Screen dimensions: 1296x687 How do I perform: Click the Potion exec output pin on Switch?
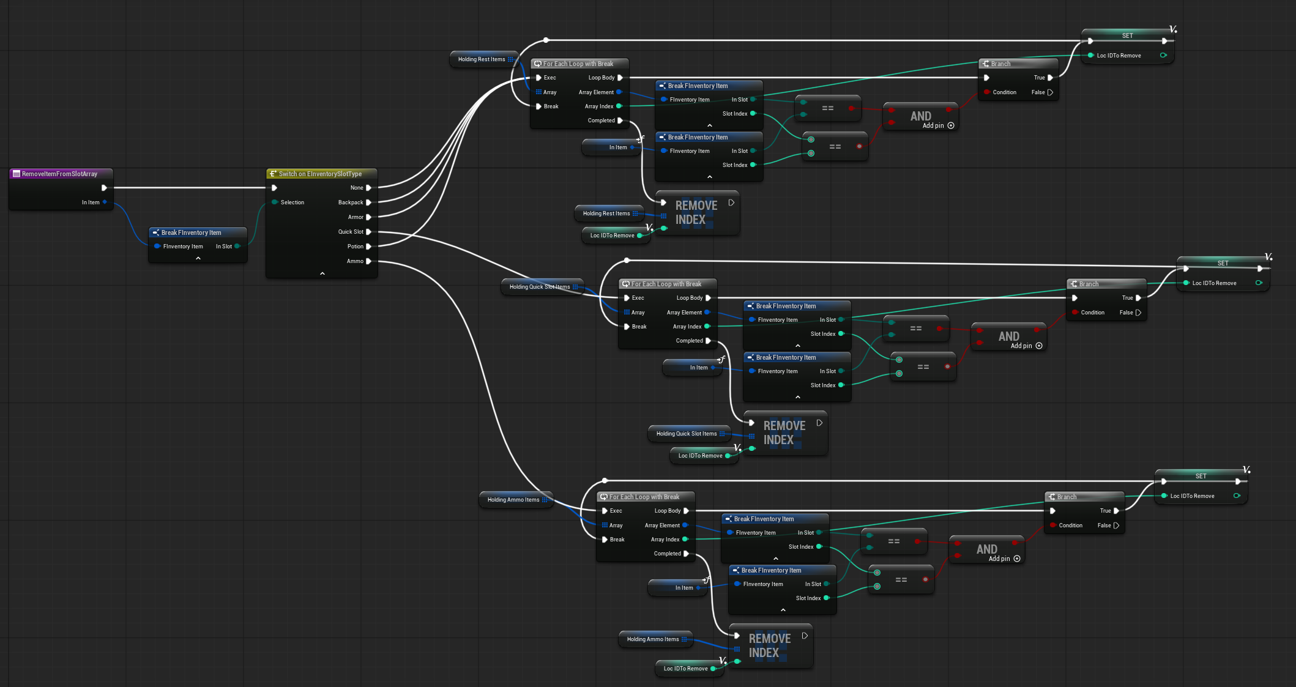(369, 247)
